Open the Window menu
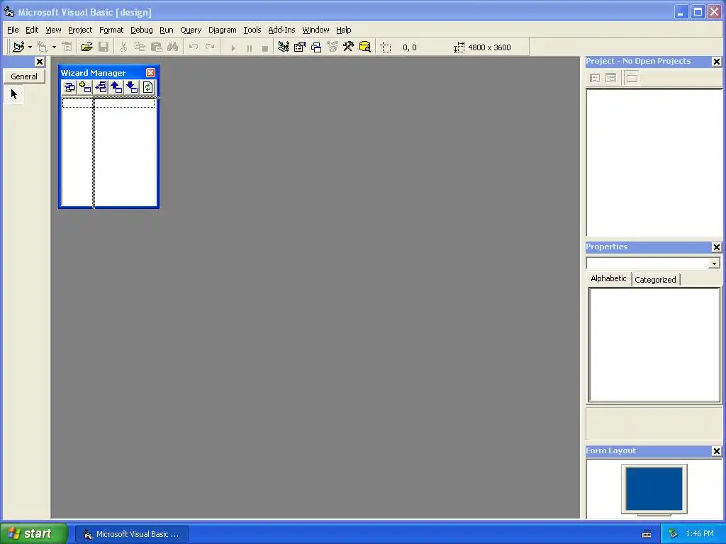 [315, 30]
